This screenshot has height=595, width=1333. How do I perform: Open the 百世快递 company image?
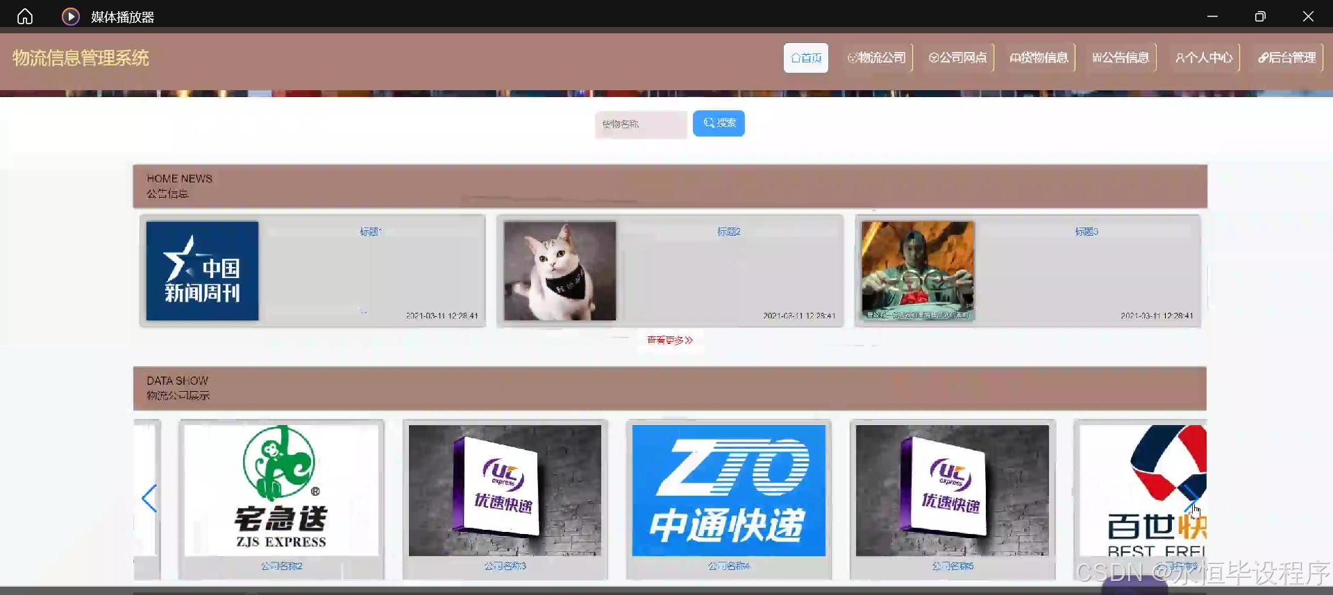[x=1143, y=490]
